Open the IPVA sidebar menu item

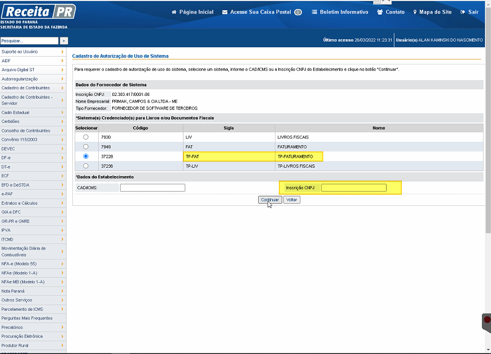(x=33, y=230)
